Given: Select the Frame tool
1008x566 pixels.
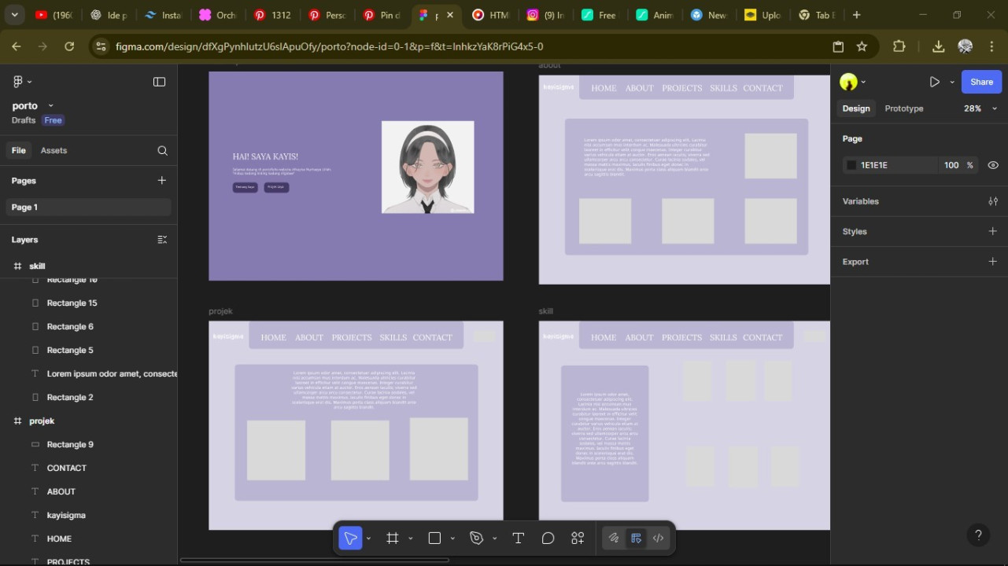Looking at the screenshot, I should pos(393,538).
